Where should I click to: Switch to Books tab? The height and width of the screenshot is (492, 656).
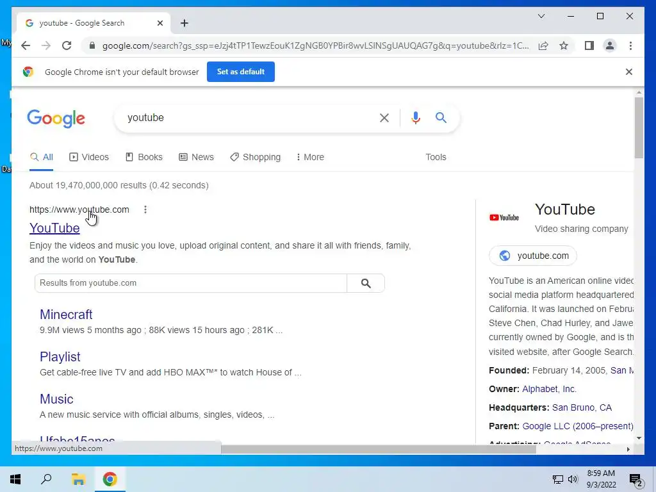[x=144, y=158]
